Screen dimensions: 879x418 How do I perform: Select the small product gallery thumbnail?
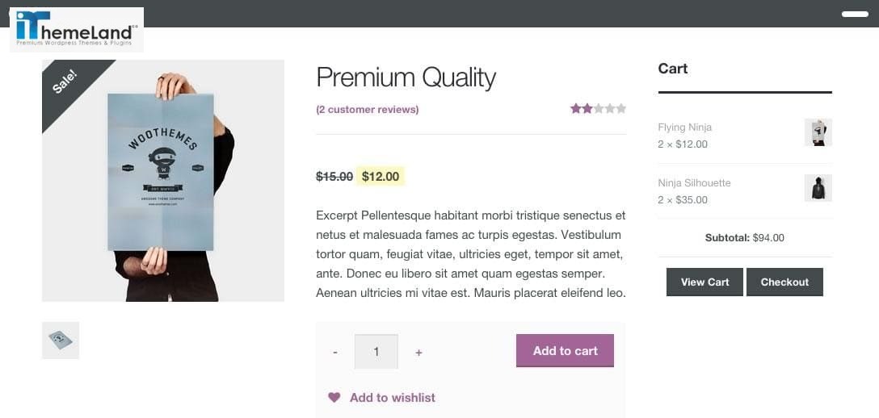[61, 340]
